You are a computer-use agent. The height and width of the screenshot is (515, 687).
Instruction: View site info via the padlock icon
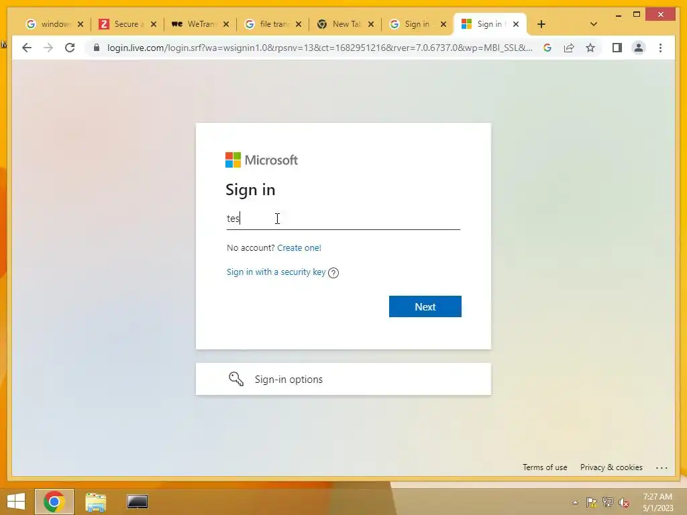[x=97, y=48]
